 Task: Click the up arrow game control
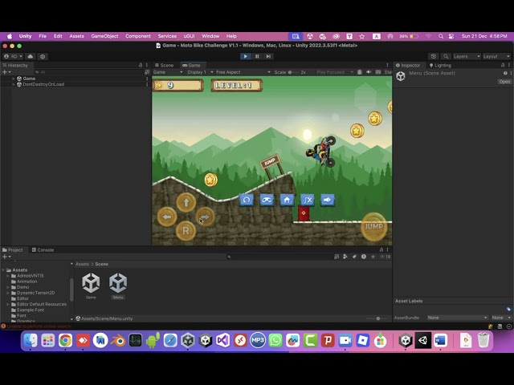tap(186, 202)
